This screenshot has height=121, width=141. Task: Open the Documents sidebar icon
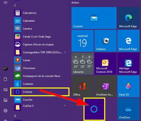5,79
